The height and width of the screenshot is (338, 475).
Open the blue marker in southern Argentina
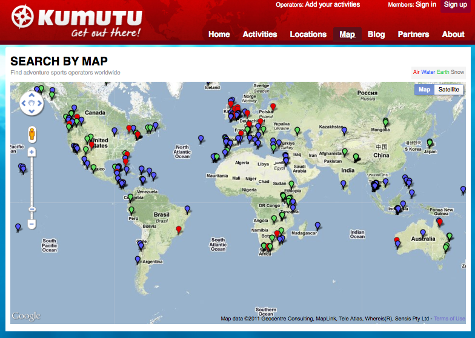click(x=138, y=259)
